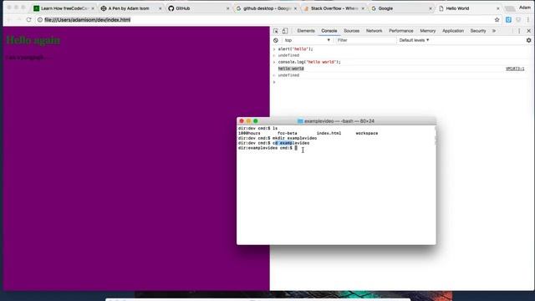The height and width of the screenshot is (301, 535).
Task: Show more DevTools tabs with the chevron
Action: [494, 31]
